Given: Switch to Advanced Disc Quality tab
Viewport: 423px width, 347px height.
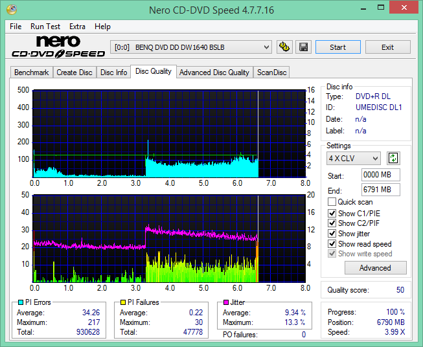Looking at the screenshot, I should click(x=214, y=73).
